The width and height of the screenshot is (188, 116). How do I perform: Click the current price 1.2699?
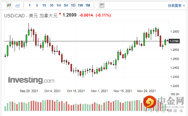(x=69, y=15)
